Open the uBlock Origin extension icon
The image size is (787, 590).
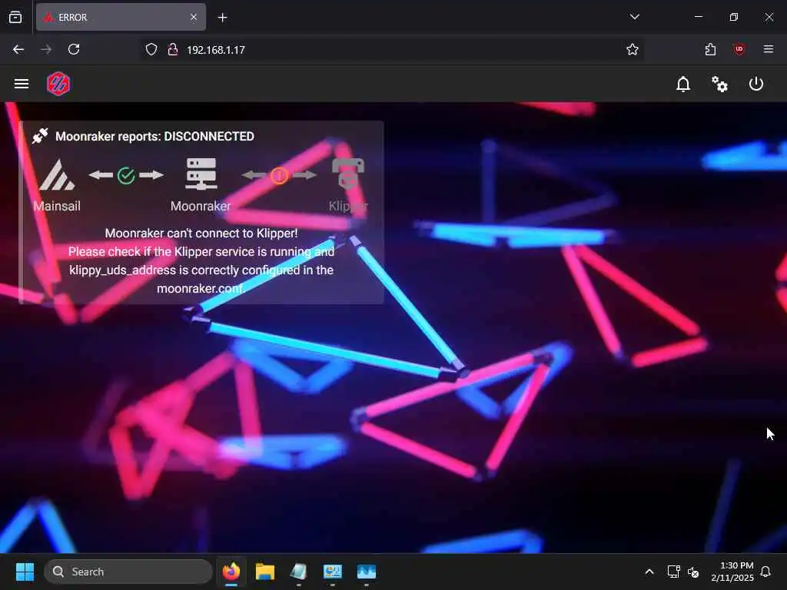click(739, 50)
